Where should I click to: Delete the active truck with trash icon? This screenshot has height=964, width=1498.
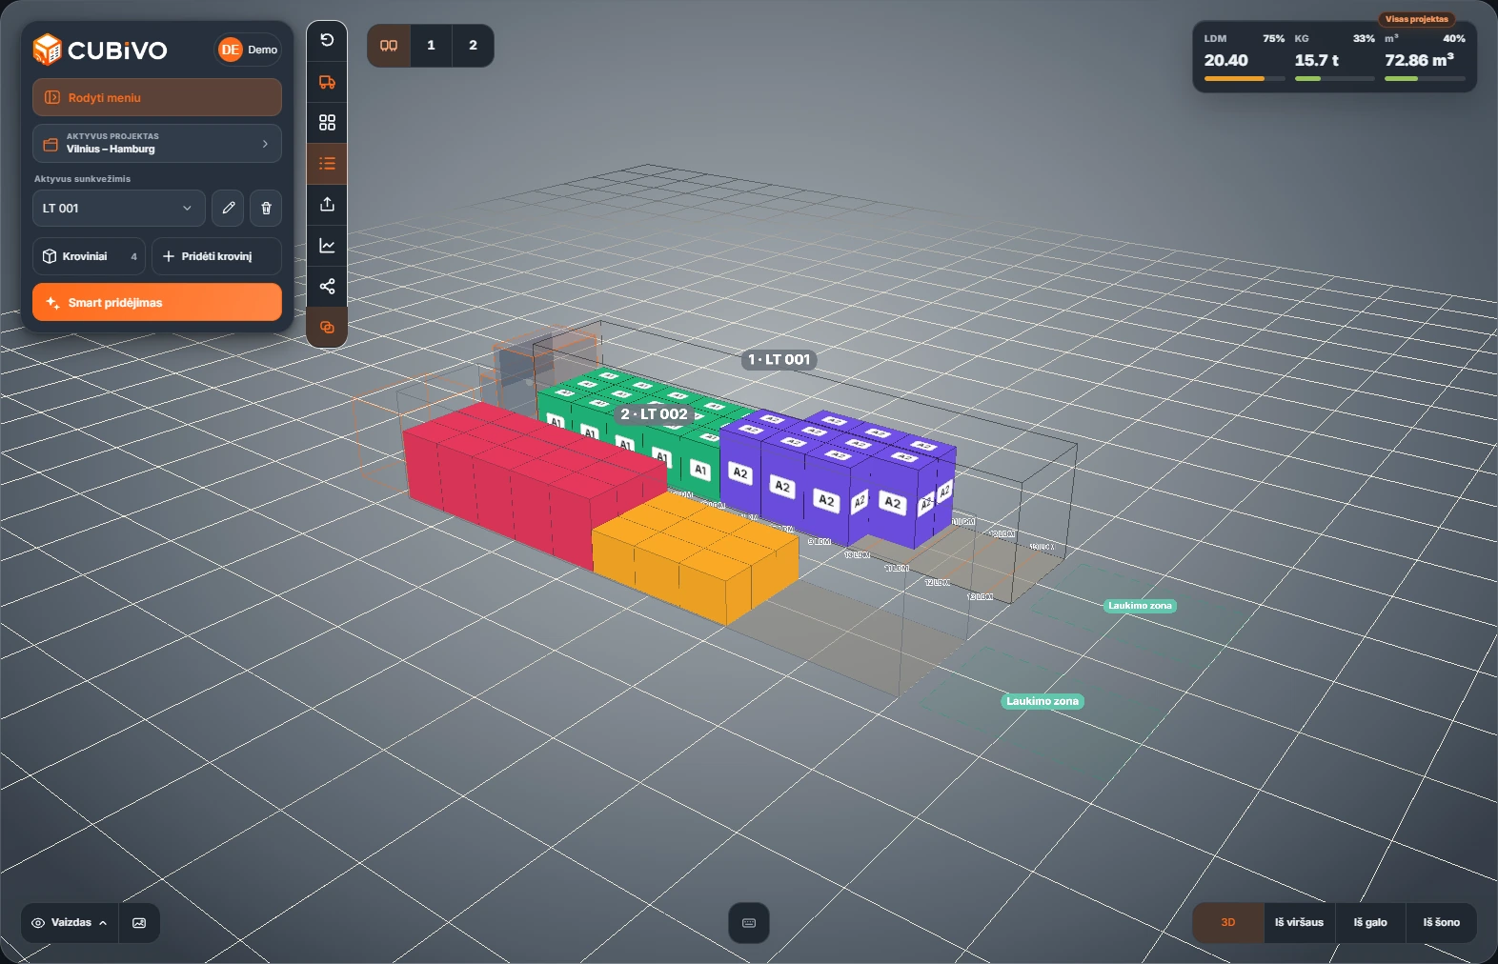(266, 208)
